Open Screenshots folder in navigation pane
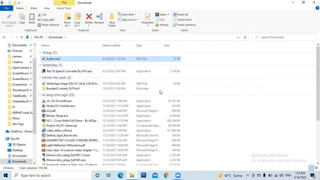 point(19,84)
